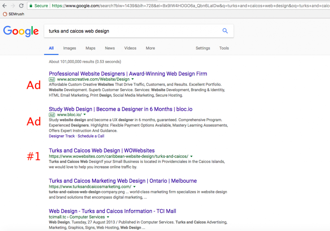Expand dropdown arrow next to acscreative.com URL
330x231 pixels.
coord(132,79)
